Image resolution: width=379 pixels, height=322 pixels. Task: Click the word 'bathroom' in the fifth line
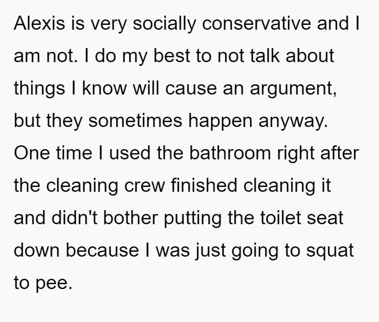pyautogui.click(x=230, y=153)
